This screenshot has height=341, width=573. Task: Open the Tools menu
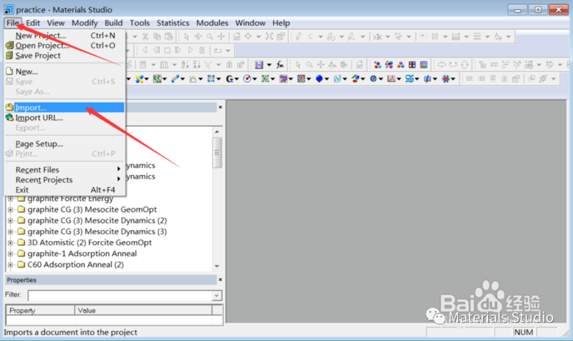pos(140,23)
